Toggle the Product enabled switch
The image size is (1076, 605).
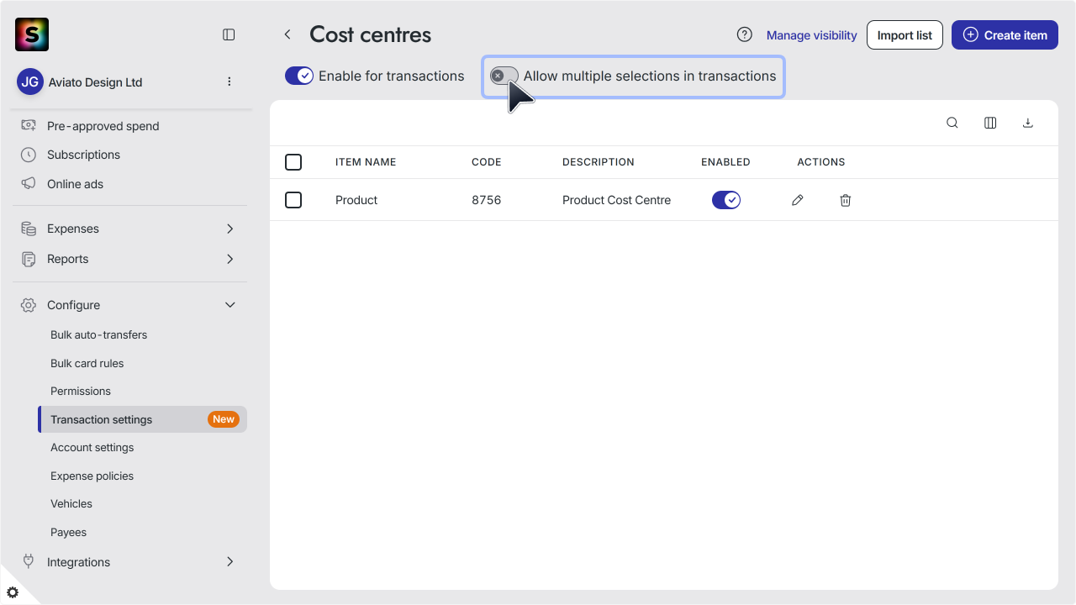[x=726, y=200]
